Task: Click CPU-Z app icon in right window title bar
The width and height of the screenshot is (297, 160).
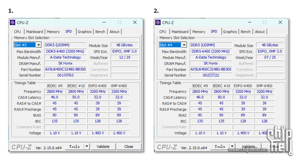Action: 158,22
